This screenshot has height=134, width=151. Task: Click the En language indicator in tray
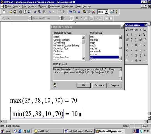point(138,131)
